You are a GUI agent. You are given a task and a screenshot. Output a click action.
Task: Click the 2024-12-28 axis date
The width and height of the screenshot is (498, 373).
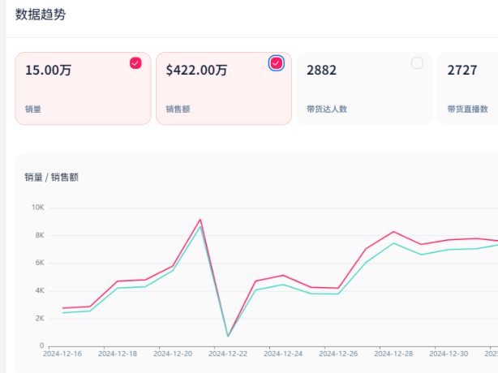[393, 354]
